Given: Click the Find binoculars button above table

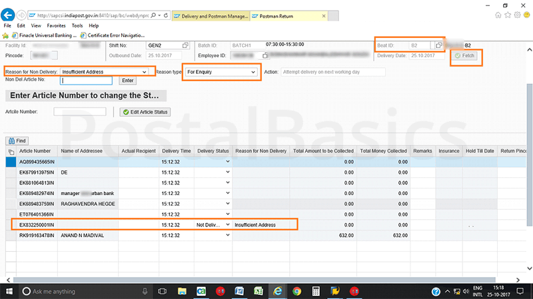Looking at the screenshot, I should 17,141.
